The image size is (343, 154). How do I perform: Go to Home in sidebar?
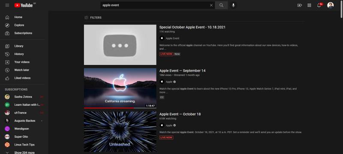24,17
